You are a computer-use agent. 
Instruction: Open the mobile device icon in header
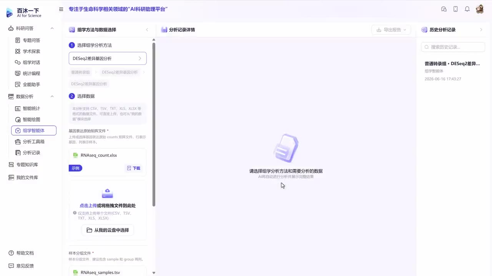tap(455, 9)
